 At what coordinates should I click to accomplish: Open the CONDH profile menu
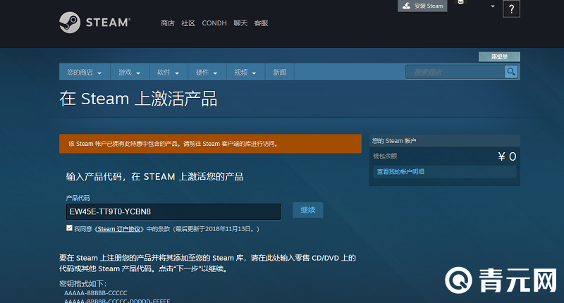tap(214, 23)
